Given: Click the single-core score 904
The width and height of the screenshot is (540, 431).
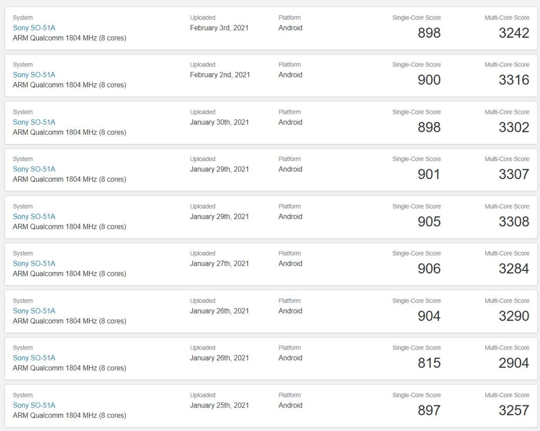Looking at the screenshot, I should [x=429, y=316].
